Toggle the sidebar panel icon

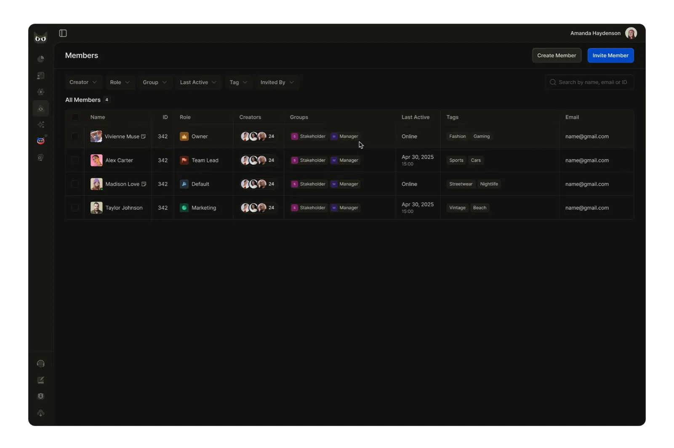[63, 33]
